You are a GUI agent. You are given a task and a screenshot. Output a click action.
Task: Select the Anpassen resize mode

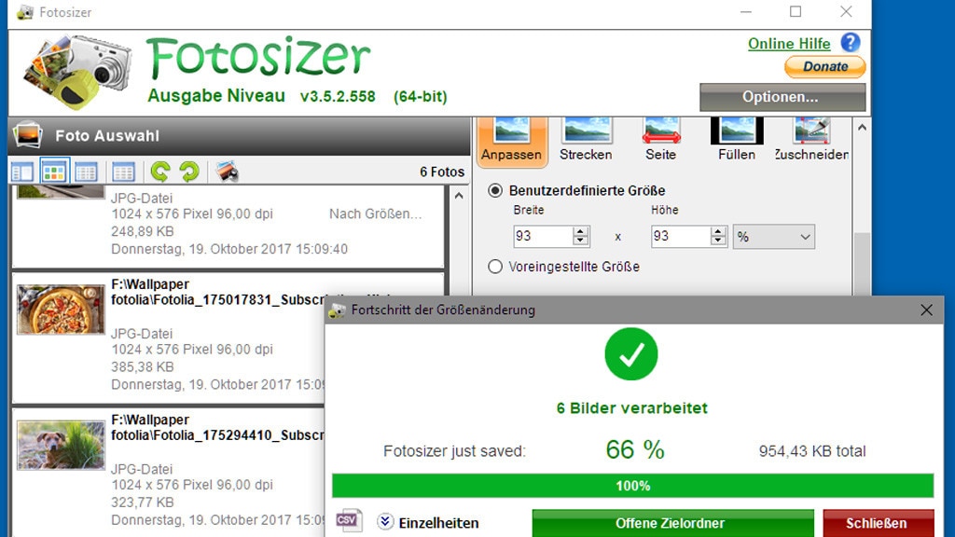click(511, 142)
